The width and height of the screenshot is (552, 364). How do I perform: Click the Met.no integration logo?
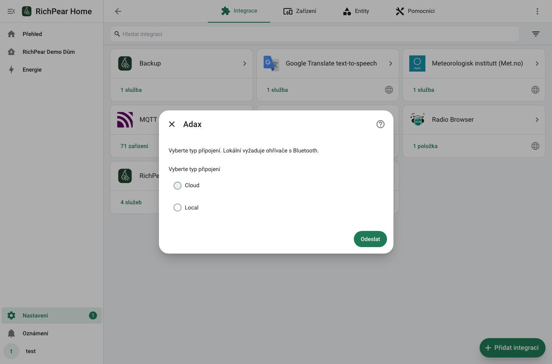pos(417,63)
